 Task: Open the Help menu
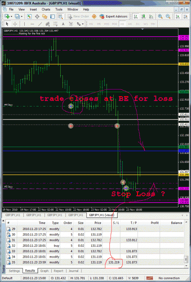pyautogui.click(x=86, y=9)
